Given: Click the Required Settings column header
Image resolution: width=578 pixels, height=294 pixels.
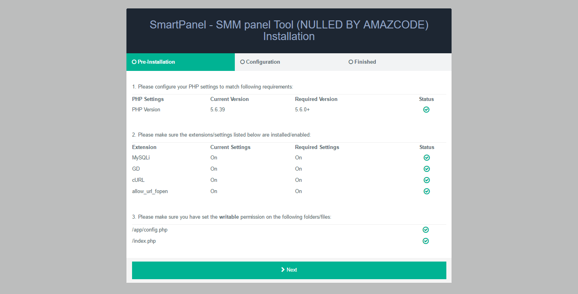Looking at the screenshot, I should (317, 147).
